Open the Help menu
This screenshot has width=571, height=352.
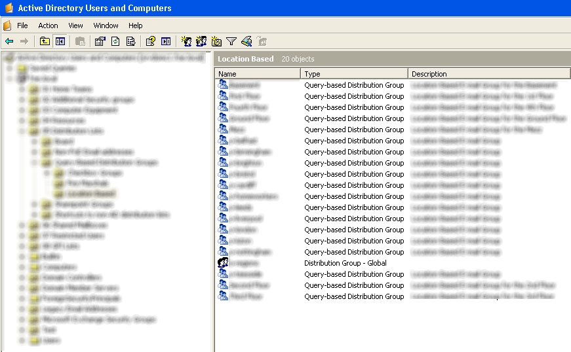click(x=135, y=26)
